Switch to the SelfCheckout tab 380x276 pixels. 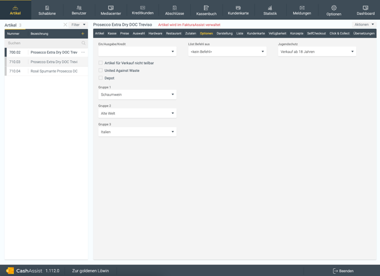(x=316, y=34)
